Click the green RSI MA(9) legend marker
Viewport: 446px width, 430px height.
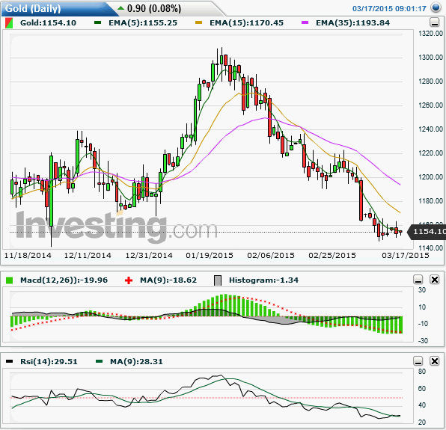99,361
